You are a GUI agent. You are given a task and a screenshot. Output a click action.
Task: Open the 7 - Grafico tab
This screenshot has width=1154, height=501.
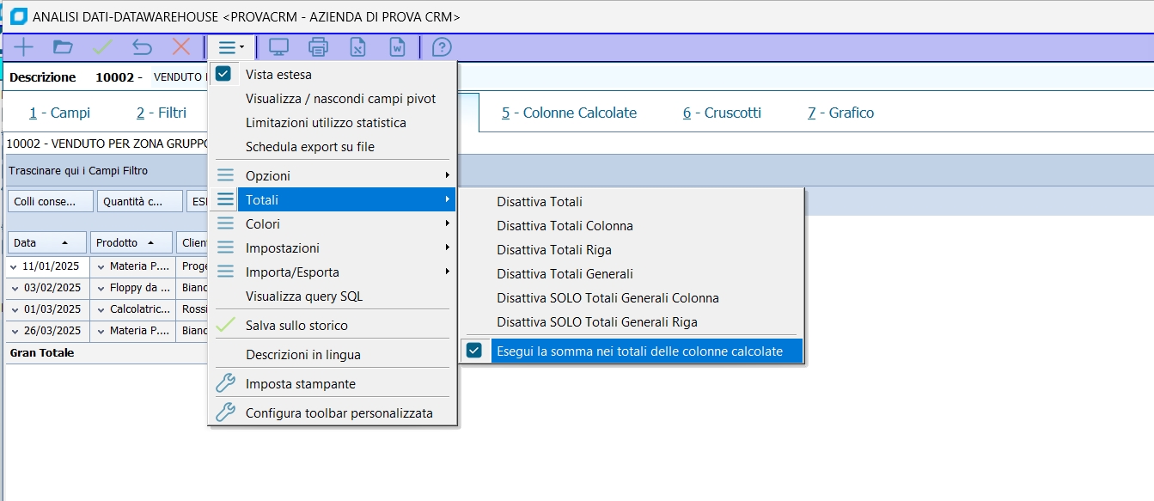pyautogui.click(x=840, y=113)
